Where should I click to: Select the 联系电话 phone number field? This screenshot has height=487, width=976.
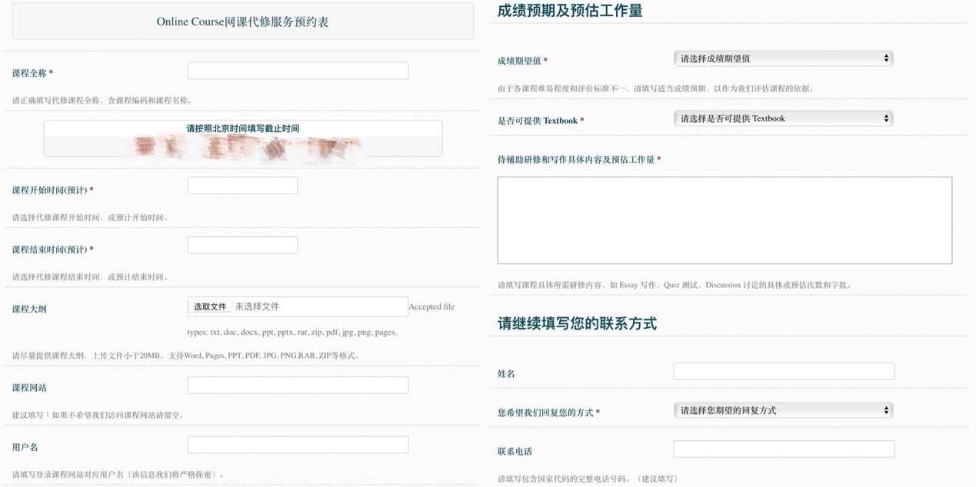pos(783,448)
